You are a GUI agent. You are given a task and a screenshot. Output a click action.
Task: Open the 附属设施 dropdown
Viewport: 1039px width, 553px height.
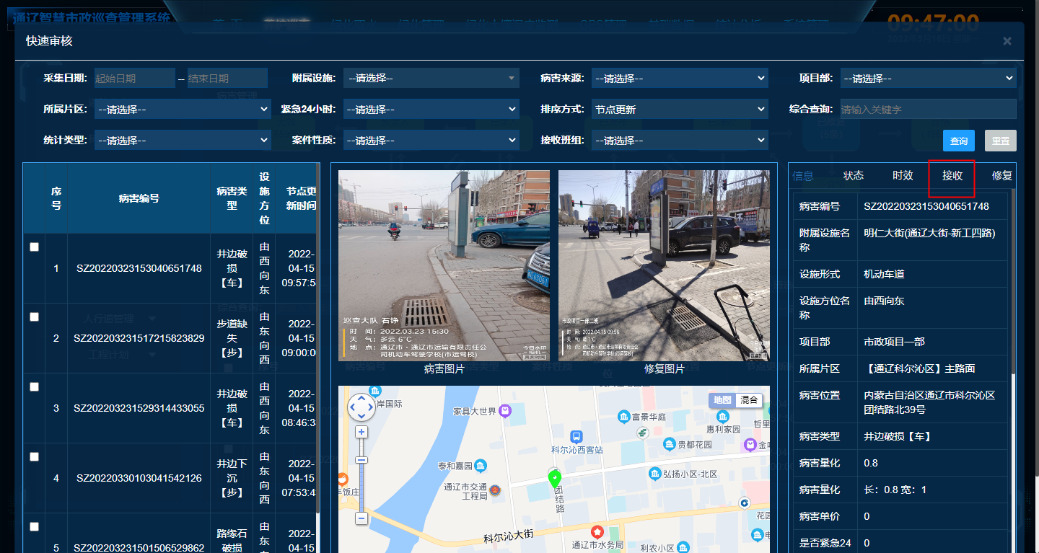pyautogui.click(x=431, y=79)
